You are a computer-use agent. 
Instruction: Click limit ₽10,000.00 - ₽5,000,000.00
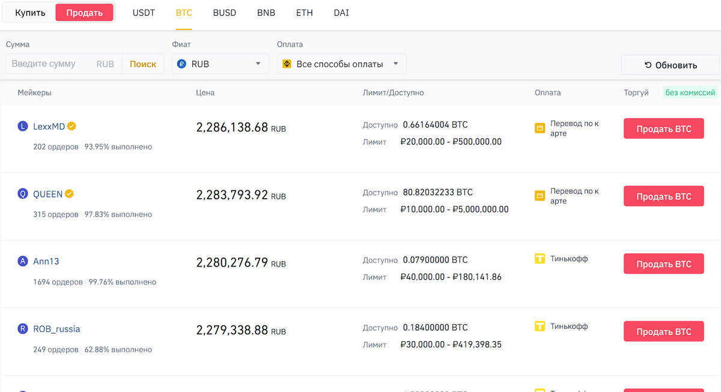tap(454, 210)
